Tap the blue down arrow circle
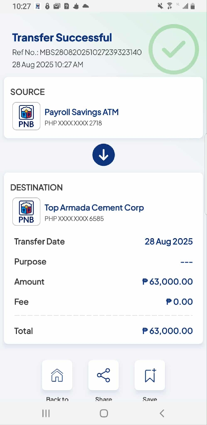This screenshot has height=425, width=207. click(103, 156)
